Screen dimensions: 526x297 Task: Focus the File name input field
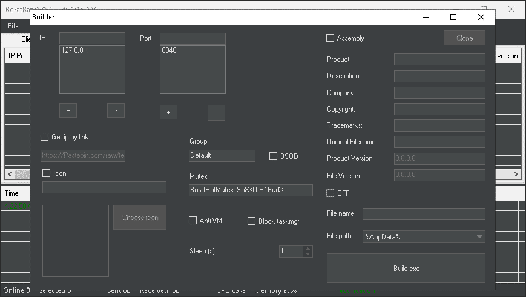point(423,214)
